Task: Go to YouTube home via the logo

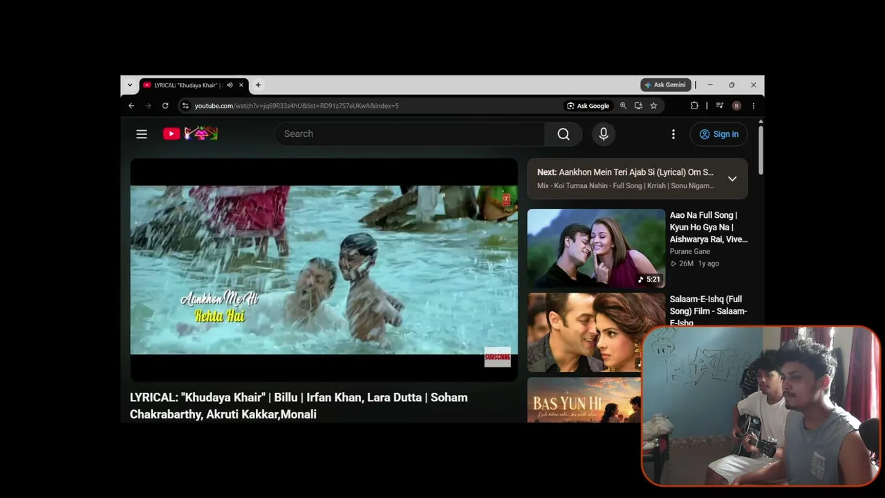Action: [190, 133]
